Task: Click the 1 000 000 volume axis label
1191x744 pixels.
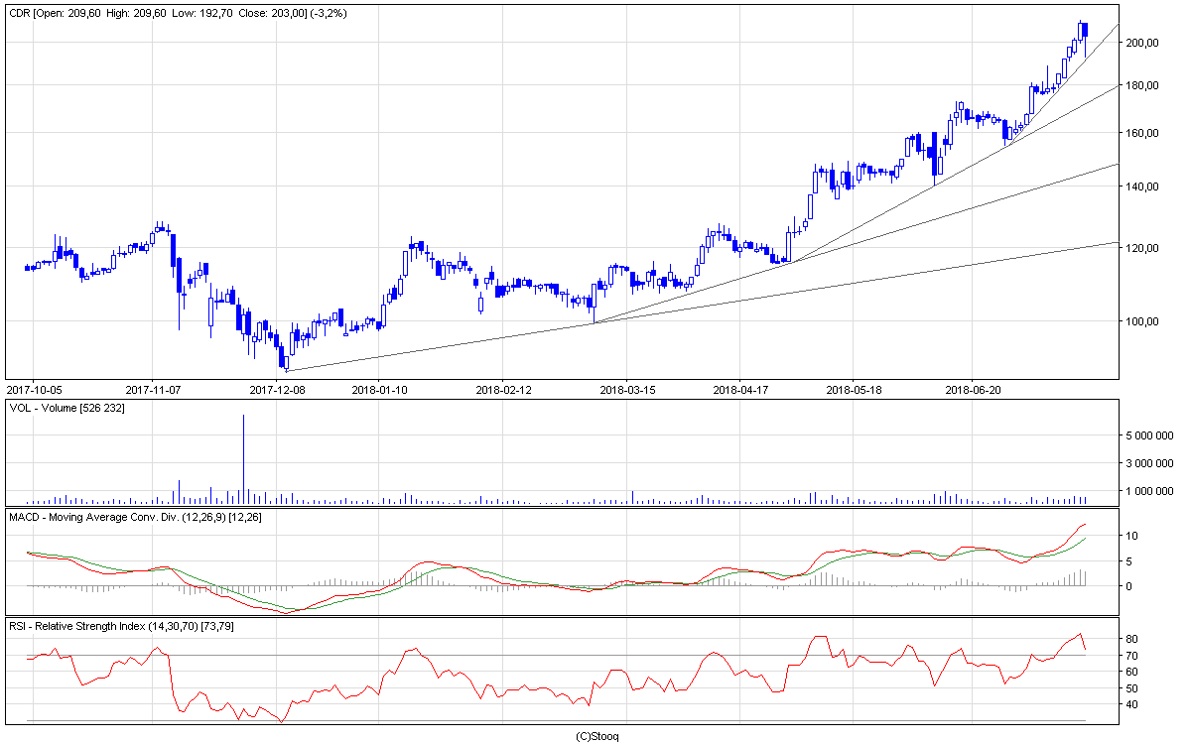Action: pyautogui.click(x=1149, y=491)
